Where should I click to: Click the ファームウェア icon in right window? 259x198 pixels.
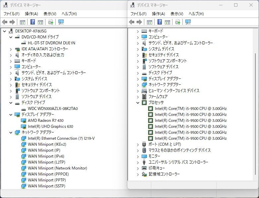point(144,97)
